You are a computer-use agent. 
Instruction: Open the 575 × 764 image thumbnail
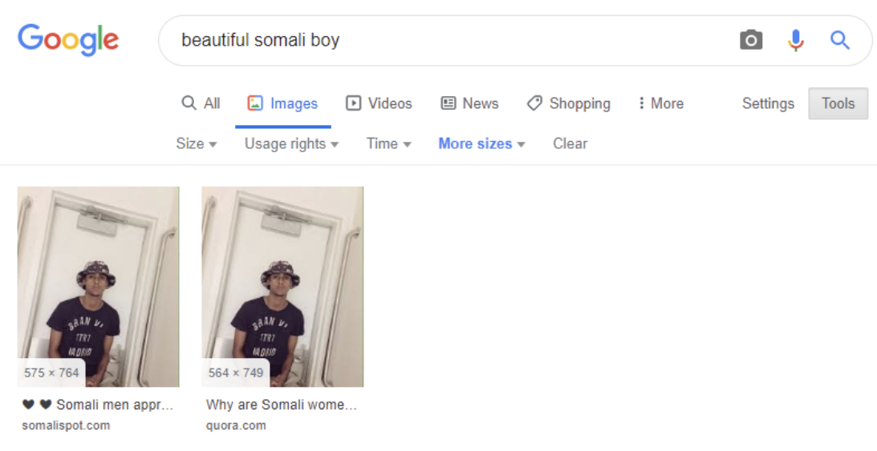point(99,286)
